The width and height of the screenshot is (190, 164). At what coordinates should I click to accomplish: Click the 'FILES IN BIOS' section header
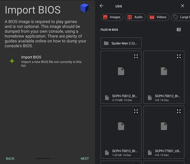[109, 30]
